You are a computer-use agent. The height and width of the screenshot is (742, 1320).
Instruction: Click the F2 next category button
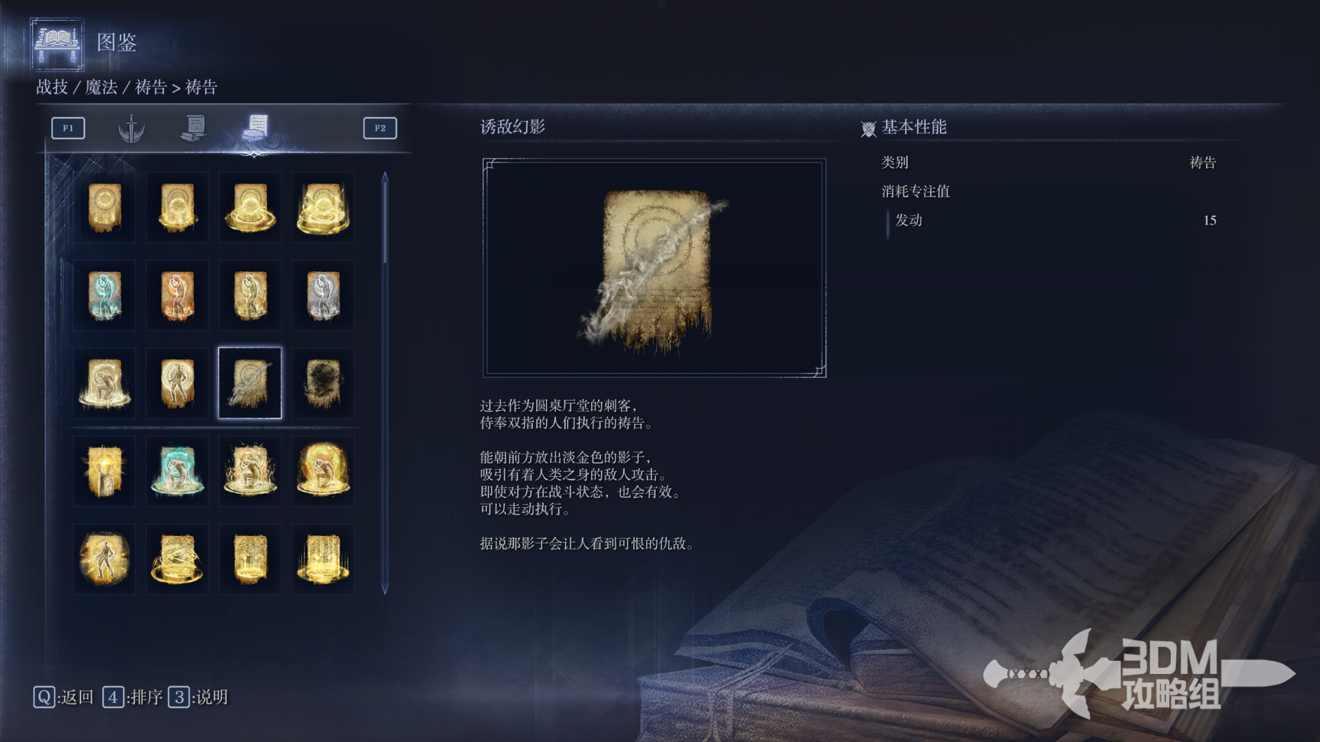tap(380, 128)
